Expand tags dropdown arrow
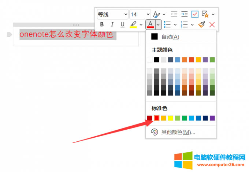 (213, 14)
